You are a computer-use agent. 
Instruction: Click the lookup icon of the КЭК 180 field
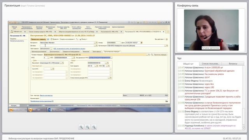tap(109, 66)
